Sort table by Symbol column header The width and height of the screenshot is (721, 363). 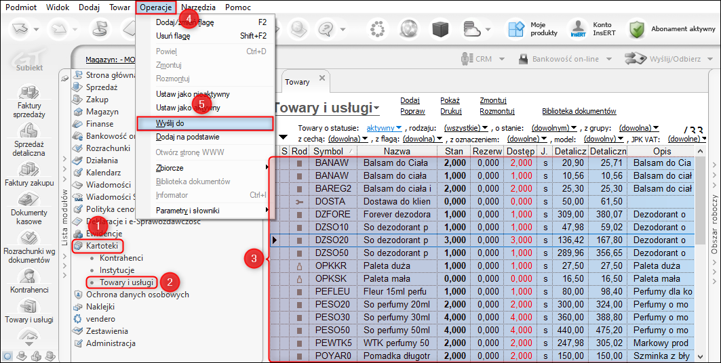333,151
